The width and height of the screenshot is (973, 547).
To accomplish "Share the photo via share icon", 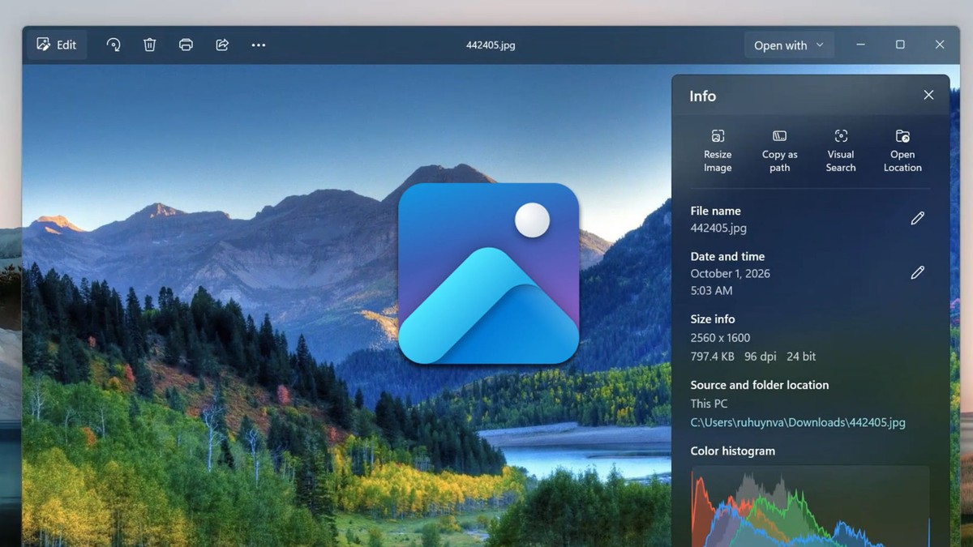I will pyautogui.click(x=222, y=45).
